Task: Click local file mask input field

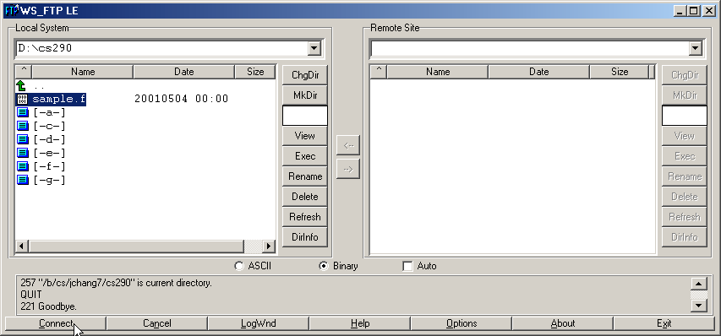Action: coord(305,116)
